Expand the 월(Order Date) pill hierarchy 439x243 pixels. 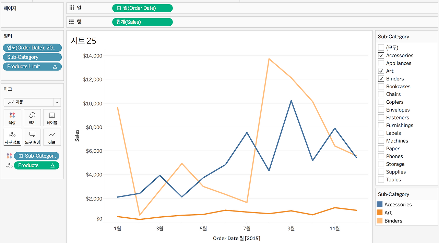[119, 8]
